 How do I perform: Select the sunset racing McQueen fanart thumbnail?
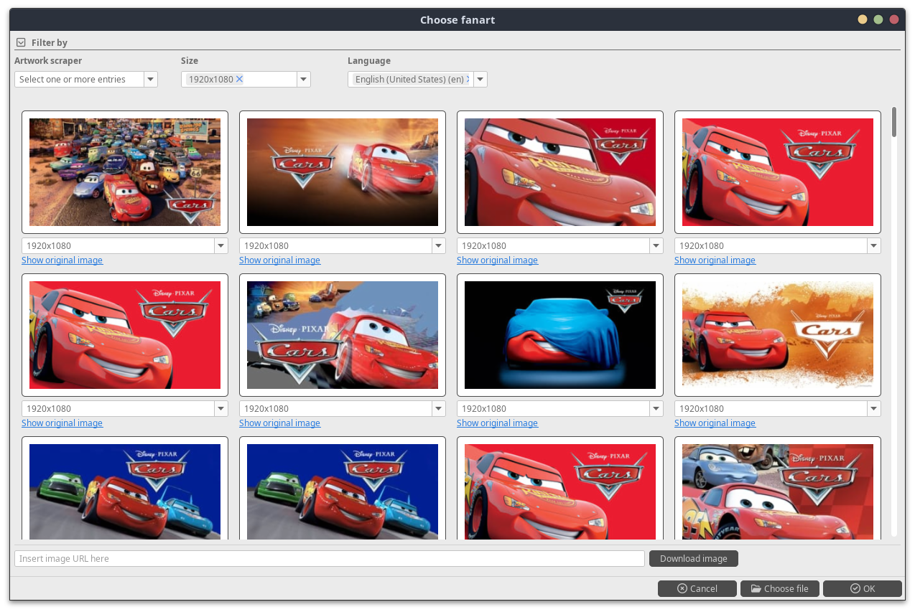click(343, 172)
